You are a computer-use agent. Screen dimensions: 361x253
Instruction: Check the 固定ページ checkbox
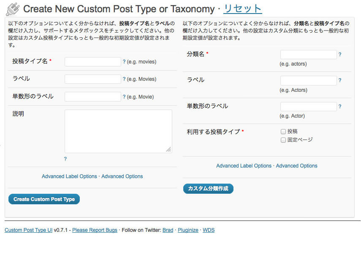(283, 140)
